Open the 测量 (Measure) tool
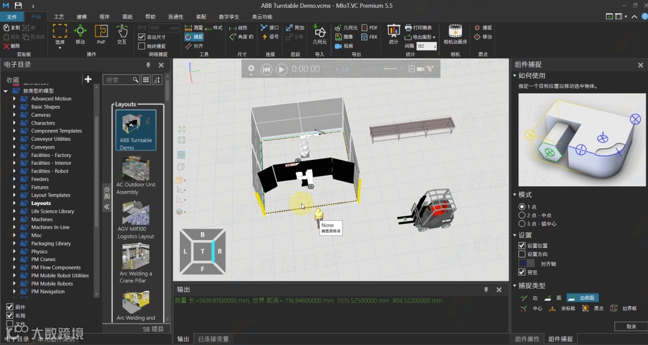Image resolution: width=648 pixels, height=345 pixels. 193,28
